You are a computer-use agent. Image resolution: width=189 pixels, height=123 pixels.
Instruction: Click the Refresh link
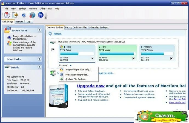coord(58,34)
